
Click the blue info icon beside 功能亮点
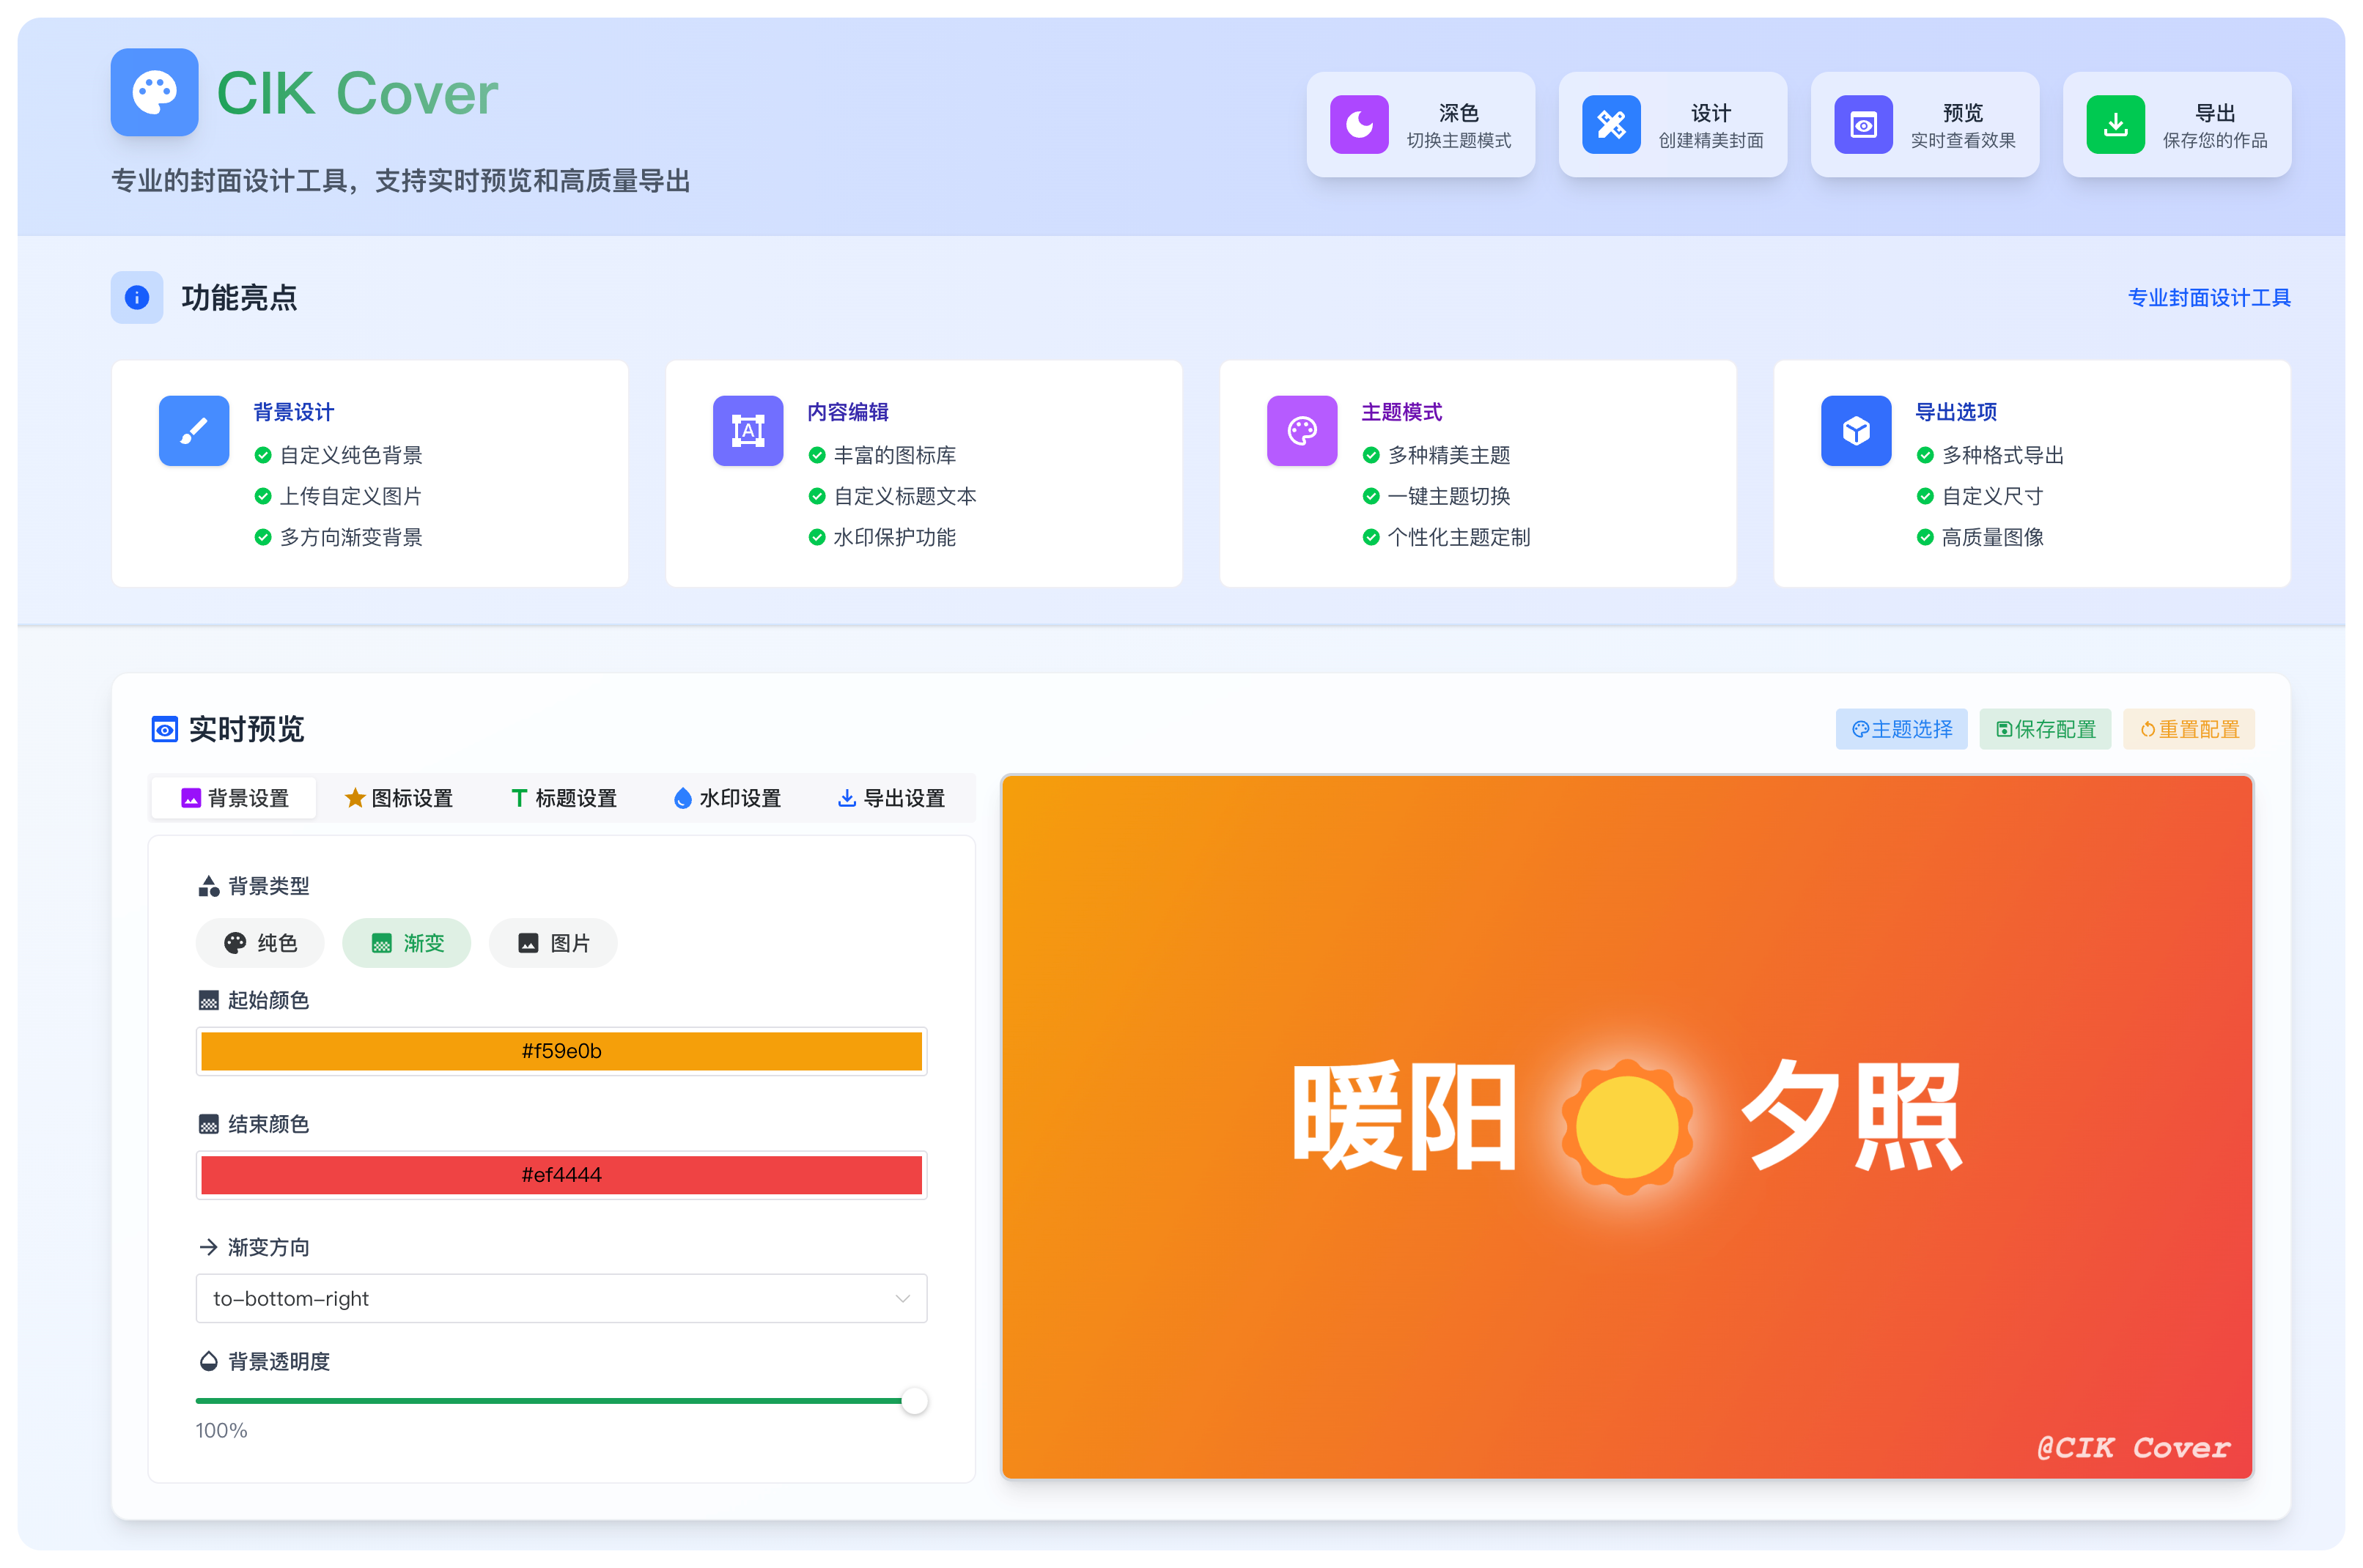pyautogui.click(x=137, y=297)
